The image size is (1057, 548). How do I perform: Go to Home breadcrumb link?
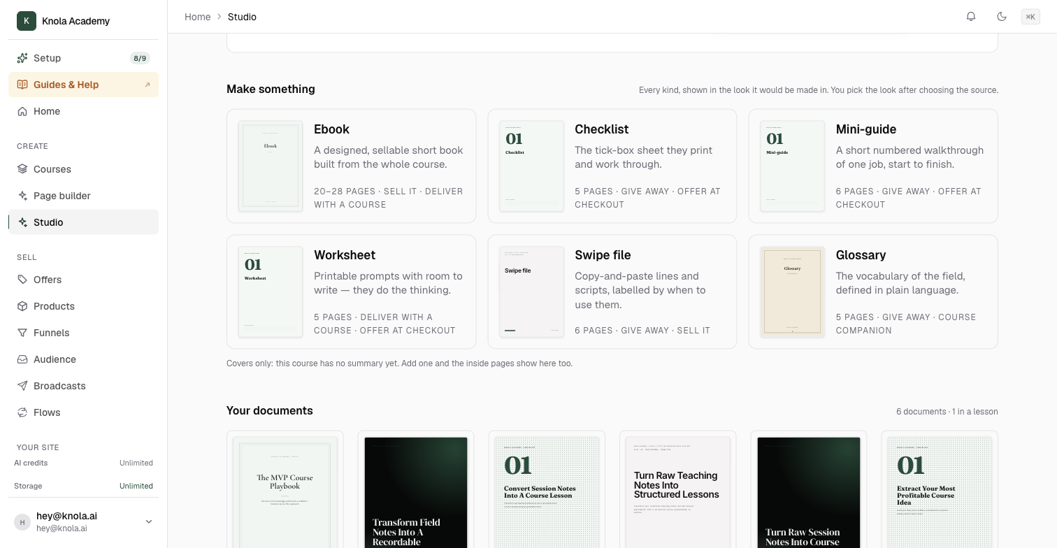click(x=197, y=17)
